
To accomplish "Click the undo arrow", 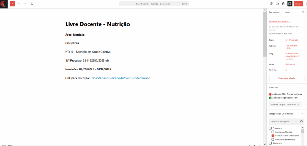I will (19, 4).
